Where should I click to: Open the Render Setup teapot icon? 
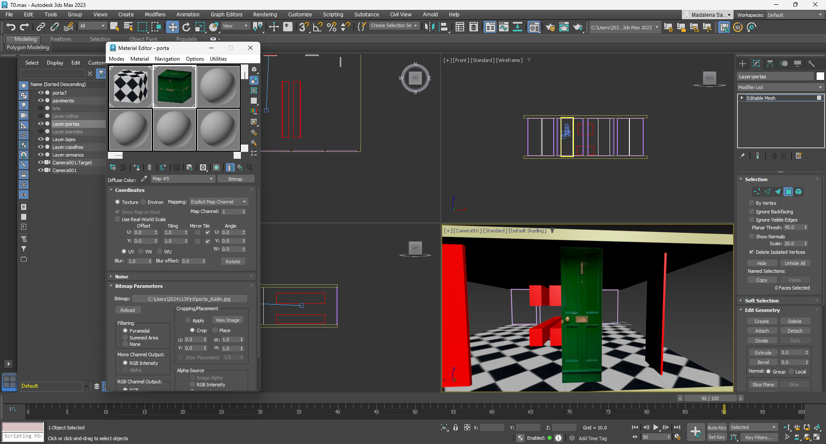[550, 27]
